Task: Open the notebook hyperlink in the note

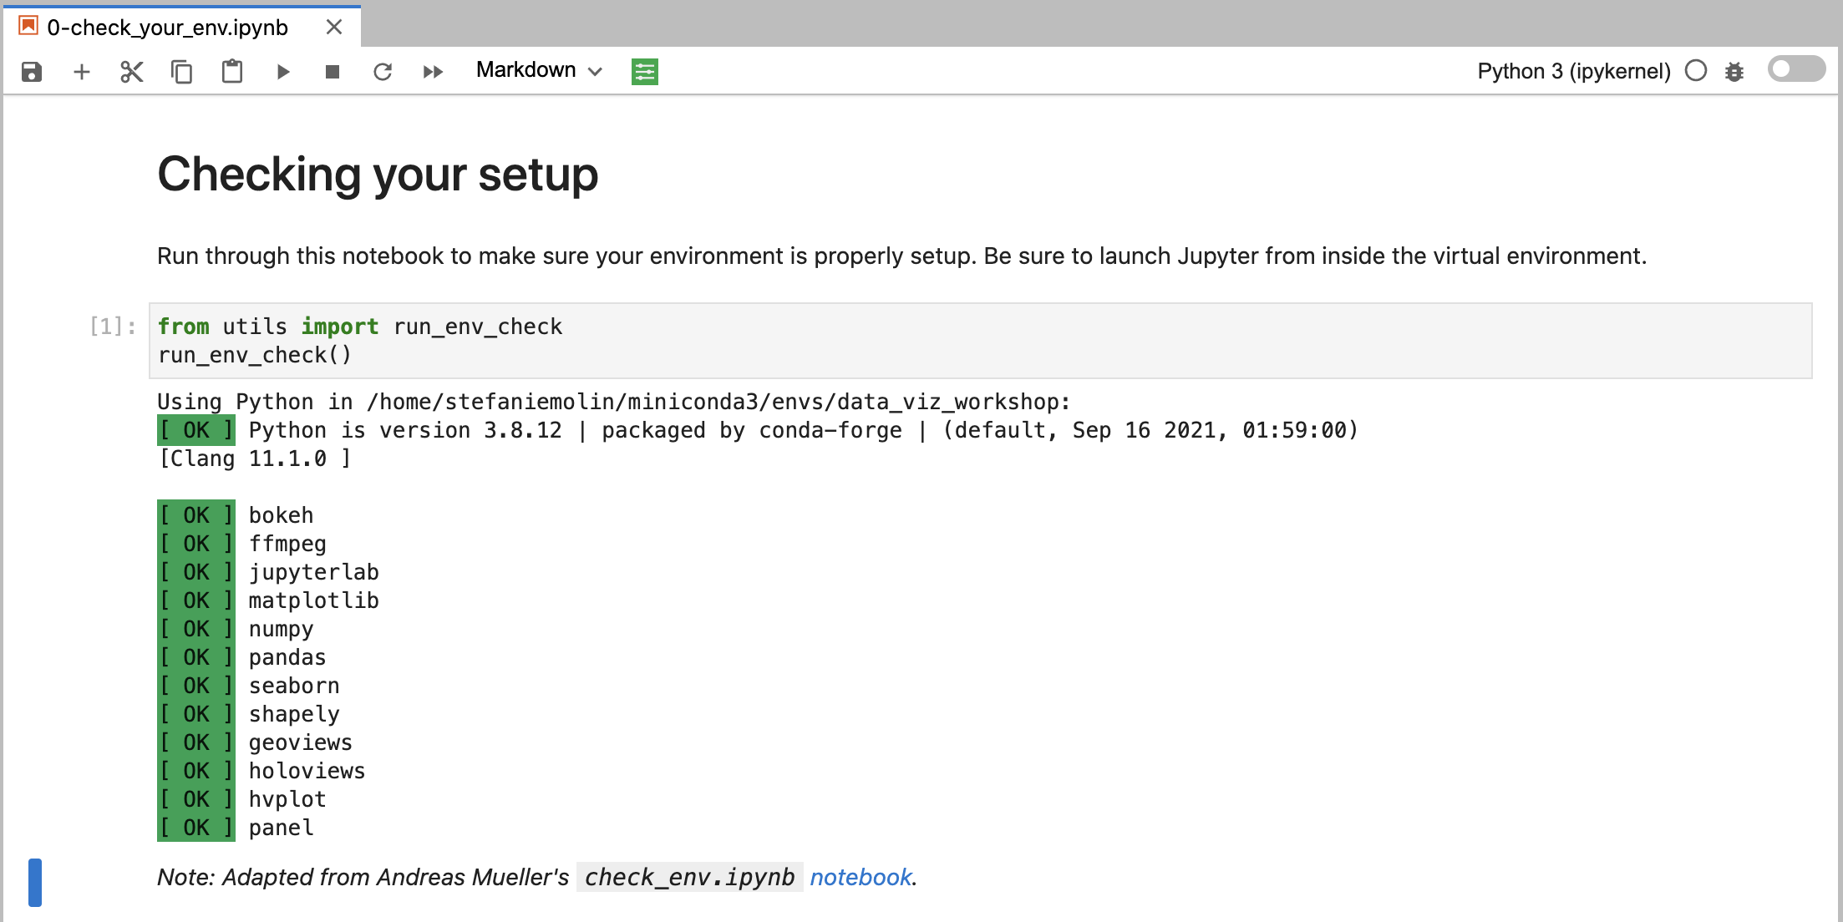Action: (x=861, y=877)
